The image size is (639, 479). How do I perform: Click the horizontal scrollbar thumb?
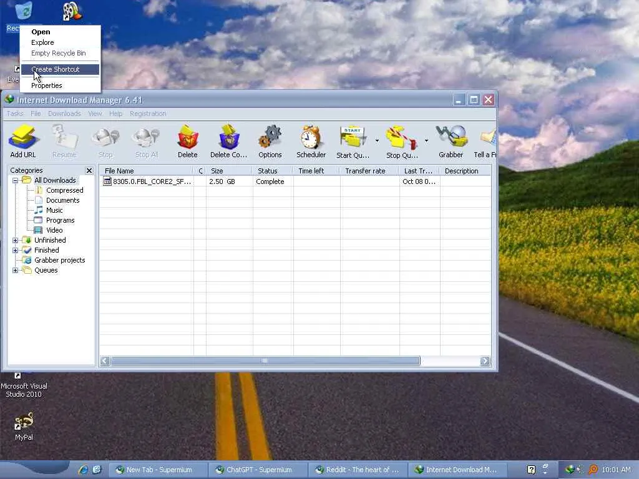265,361
